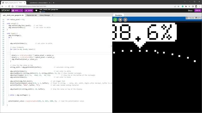The width and height of the screenshot is (202, 113).
Task: Click the void setup() line in the code
Action: click(13, 24)
